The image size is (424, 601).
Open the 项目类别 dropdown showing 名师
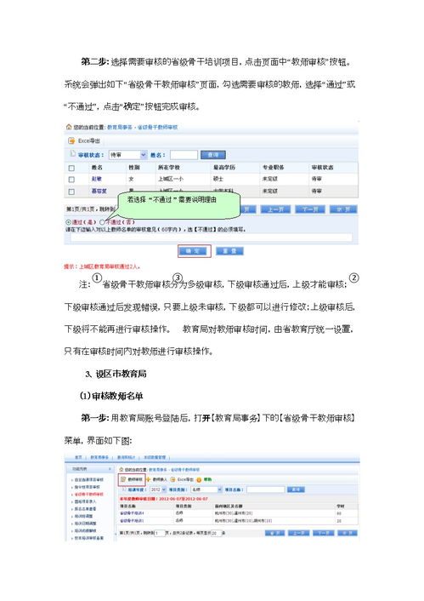coord(206,489)
